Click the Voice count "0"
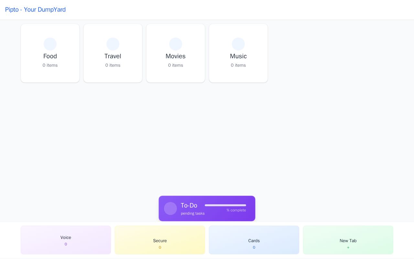 (66, 244)
